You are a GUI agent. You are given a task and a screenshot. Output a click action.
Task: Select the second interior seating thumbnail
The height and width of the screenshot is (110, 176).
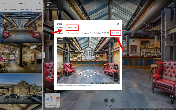[x=21, y=58]
